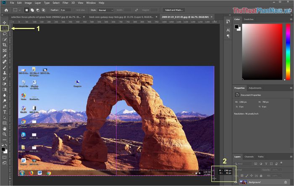Select the Clone Stamp tool
294x186 pixels.
[x=5, y=73]
